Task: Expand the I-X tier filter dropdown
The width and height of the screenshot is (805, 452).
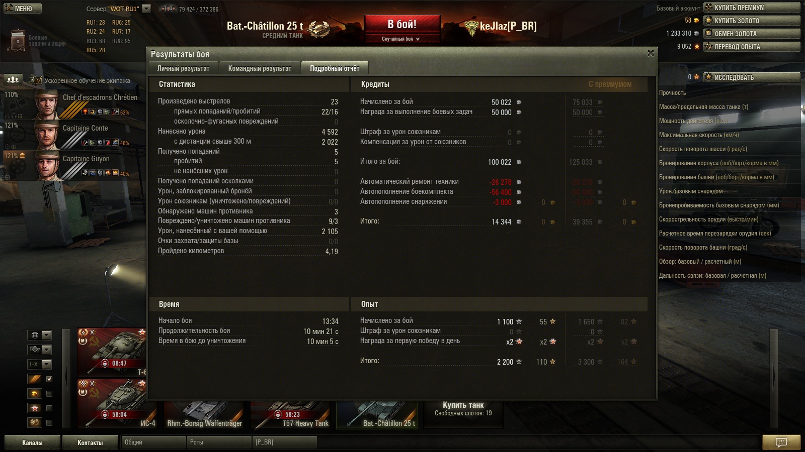Action: pyautogui.click(x=40, y=364)
